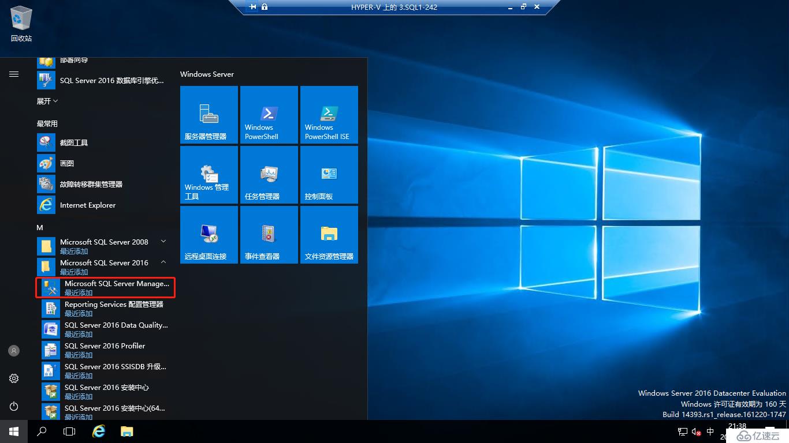Toggle the Hyper-V connection bar pin
This screenshot has height=443, width=789.
coord(252,7)
